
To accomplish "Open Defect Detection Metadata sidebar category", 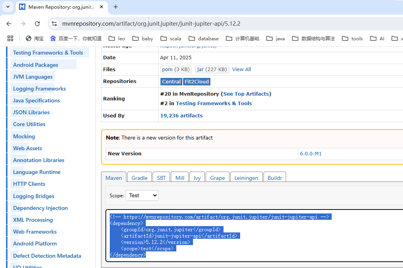I will tap(47, 256).
